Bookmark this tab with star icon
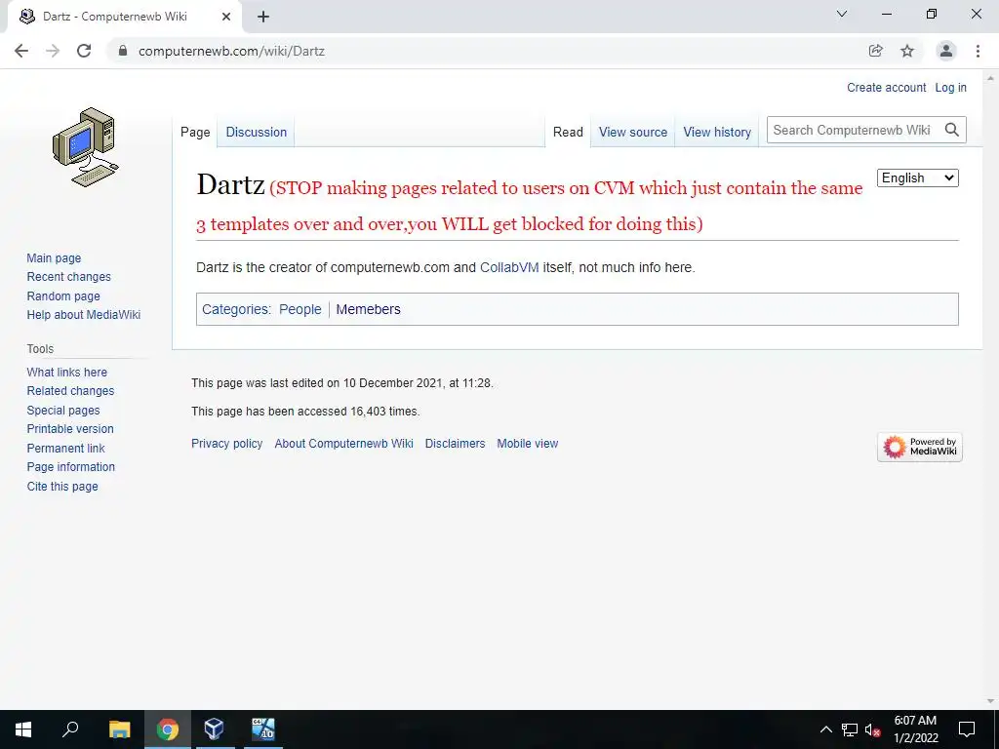 [x=907, y=51]
